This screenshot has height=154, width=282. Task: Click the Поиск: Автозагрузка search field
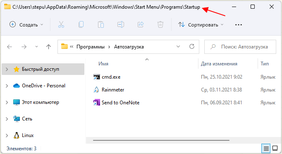click(240, 47)
